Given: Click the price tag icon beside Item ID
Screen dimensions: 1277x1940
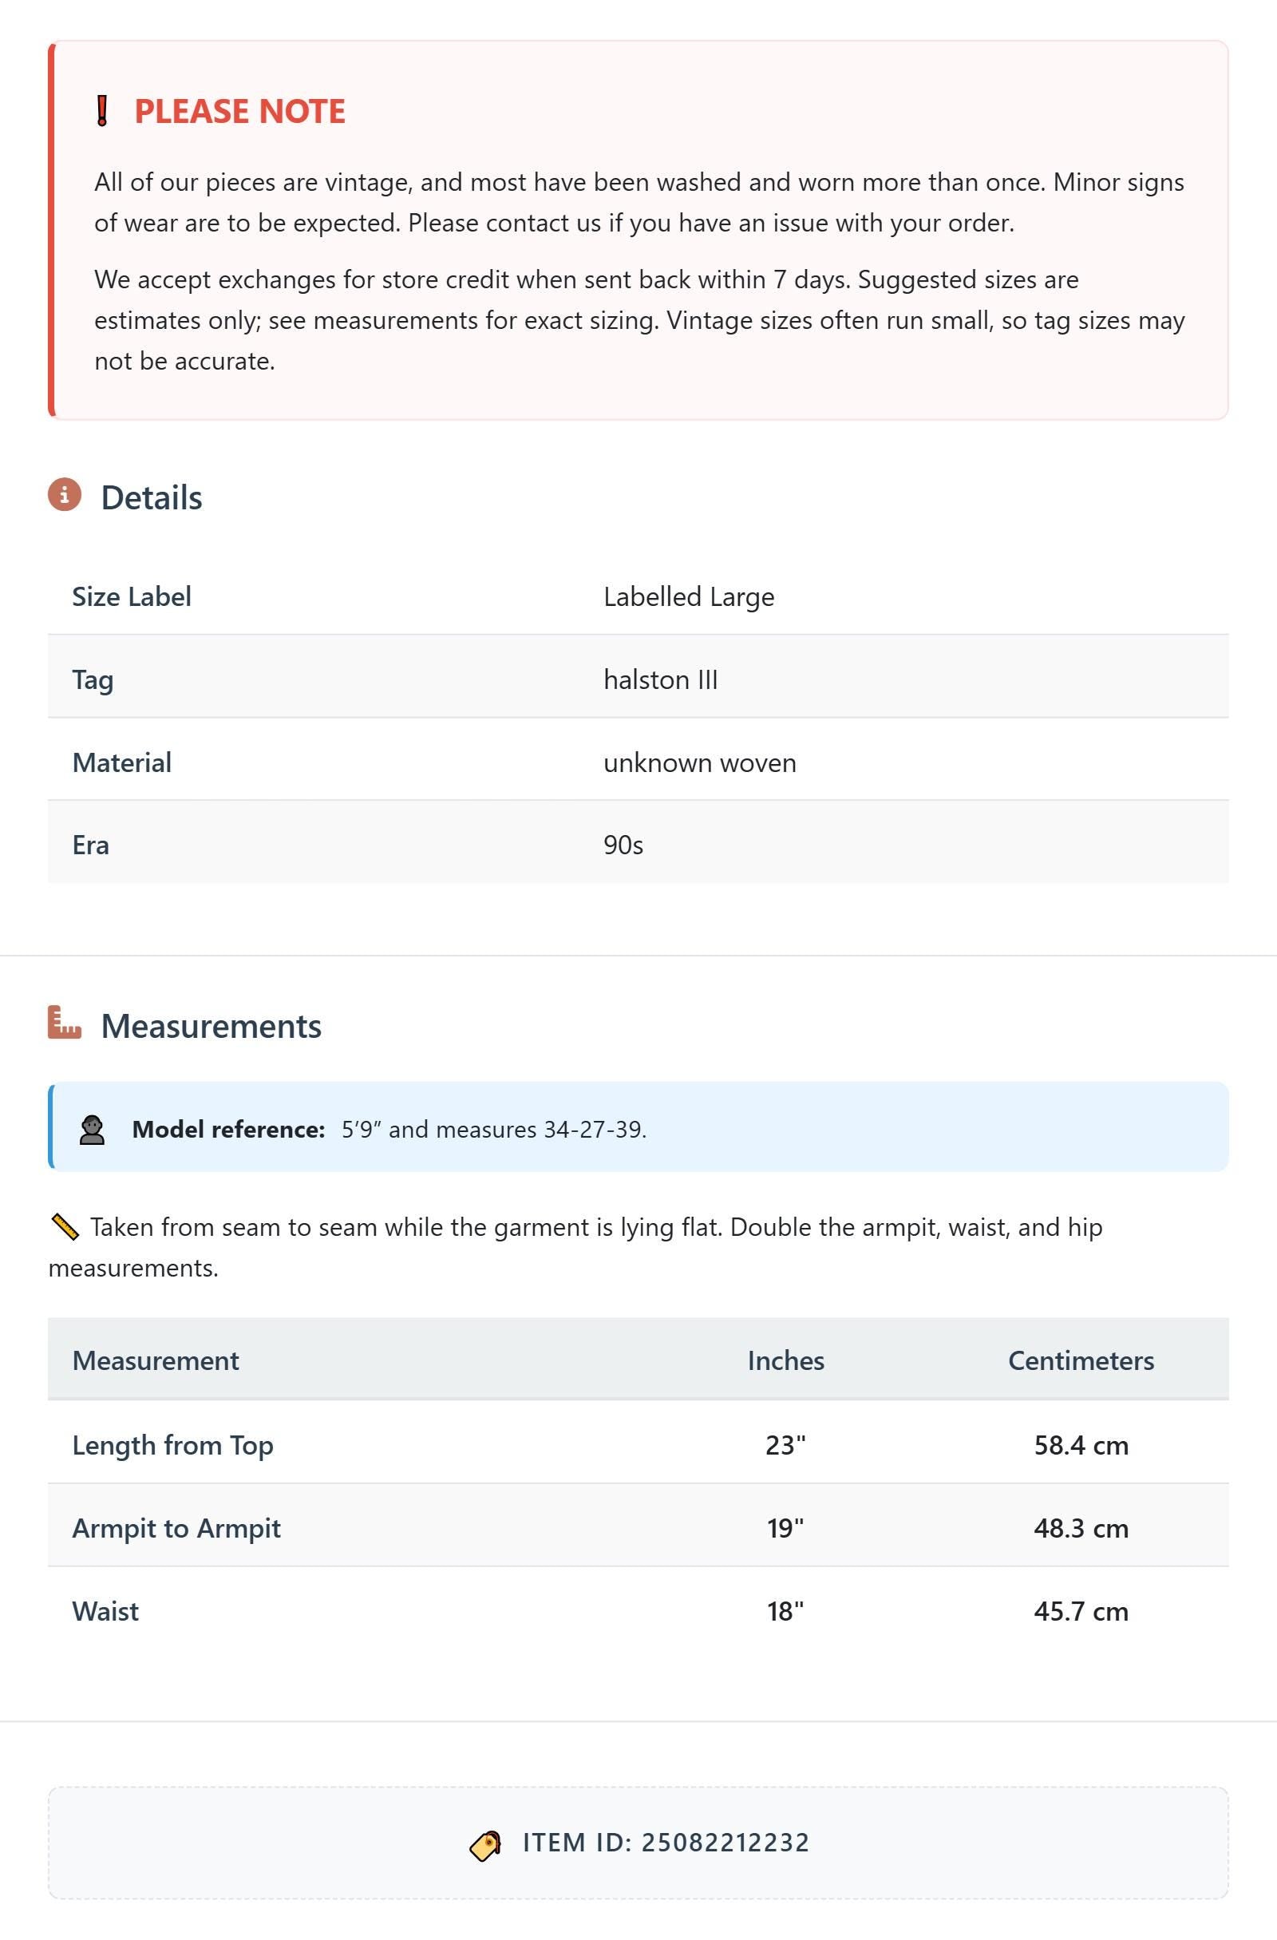Looking at the screenshot, I should 486,1846.
